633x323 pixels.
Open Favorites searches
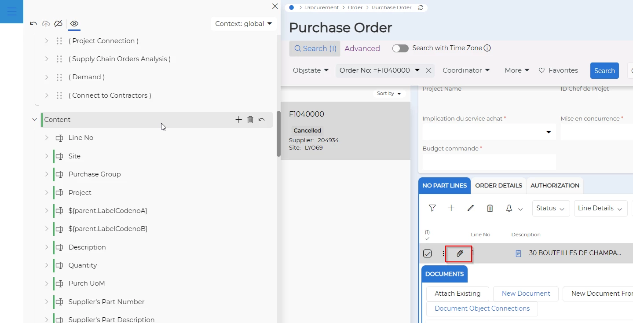pos(558,70)
